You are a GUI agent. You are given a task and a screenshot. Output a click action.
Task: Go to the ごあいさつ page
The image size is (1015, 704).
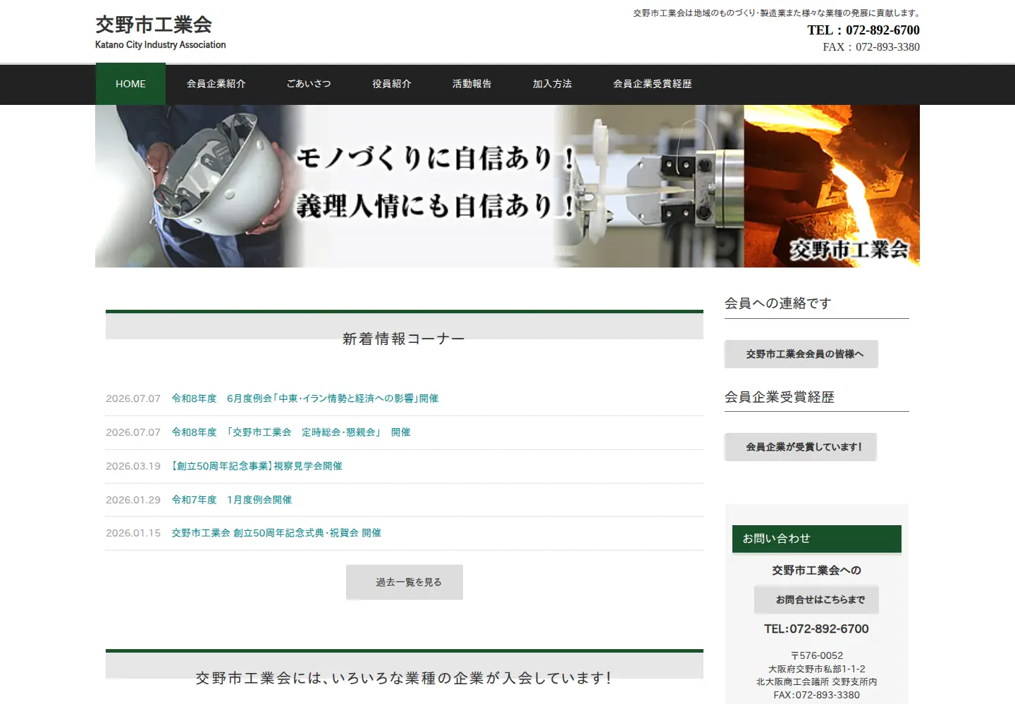pyautogui.click(x=309, y=84)
